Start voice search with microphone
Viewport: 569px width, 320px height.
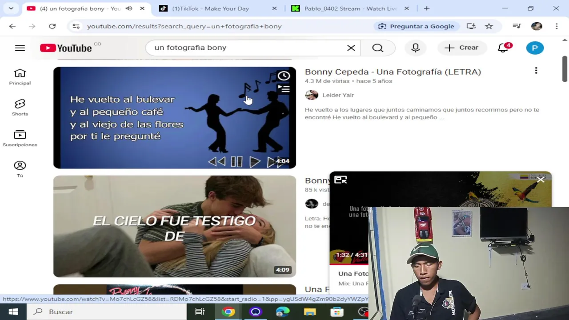click(x=416, y=48)
